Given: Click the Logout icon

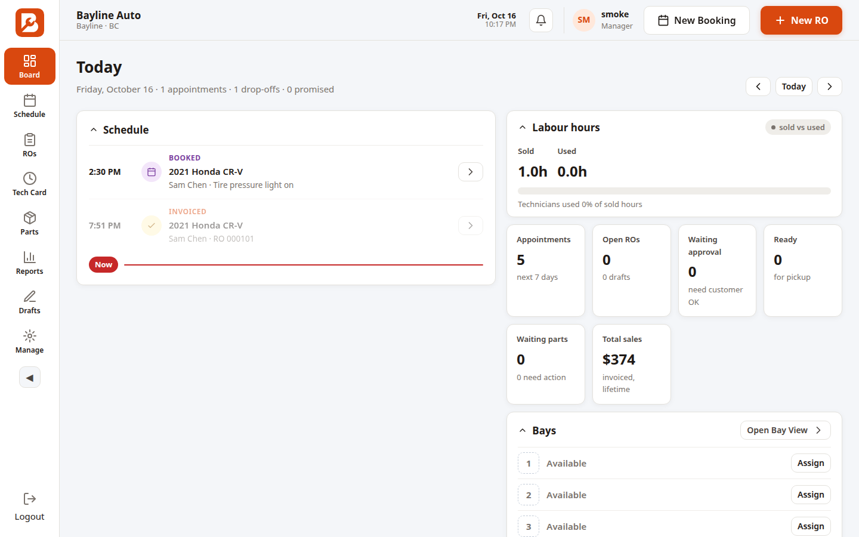Looking at the screenshot, I should point(30,499).
